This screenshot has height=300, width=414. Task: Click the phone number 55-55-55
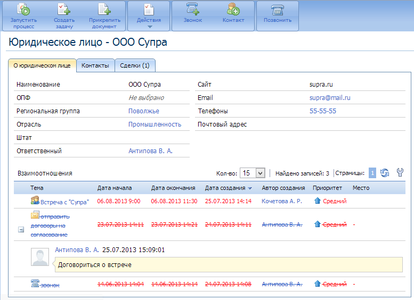(x=323, y=111)
